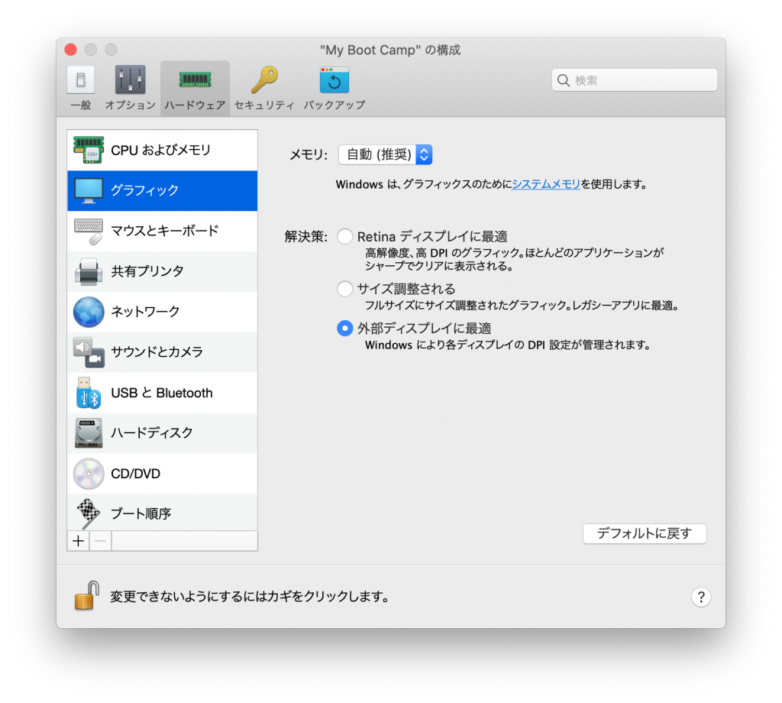This screenshot has height=703, width=782.
Task: Click the CPU およびメモリ row text
Action: click(x=160, y=151)
